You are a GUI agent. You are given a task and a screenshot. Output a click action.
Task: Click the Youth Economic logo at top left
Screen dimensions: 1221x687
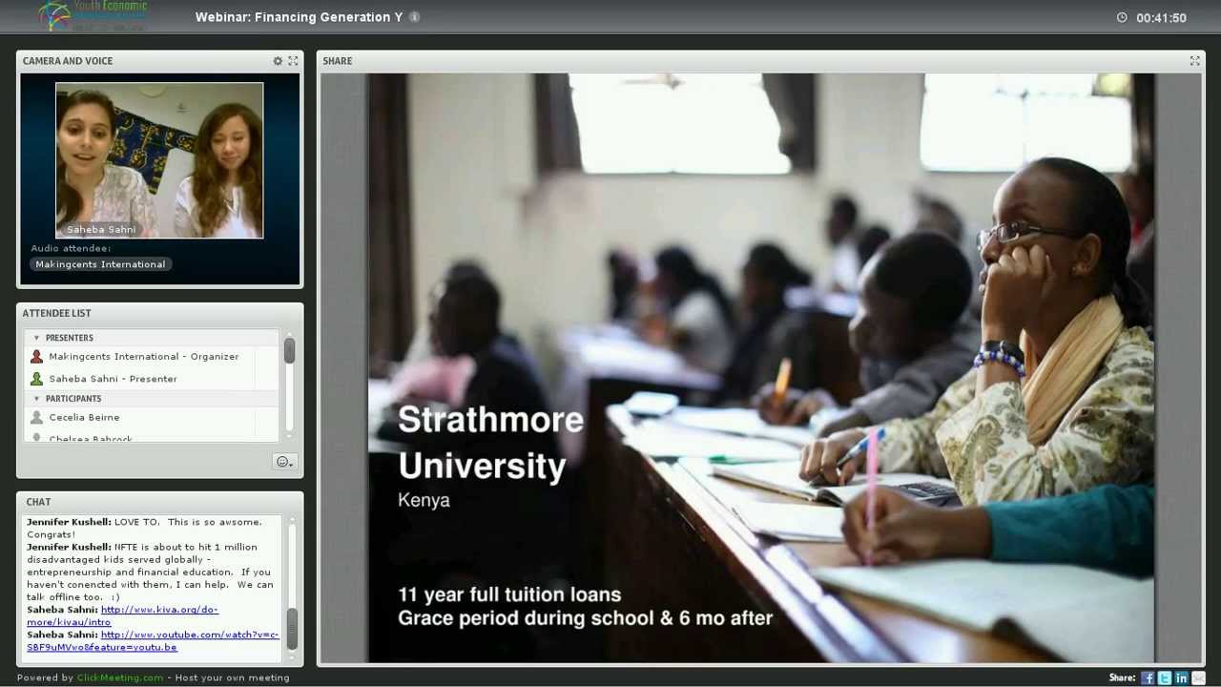[93, 16]
